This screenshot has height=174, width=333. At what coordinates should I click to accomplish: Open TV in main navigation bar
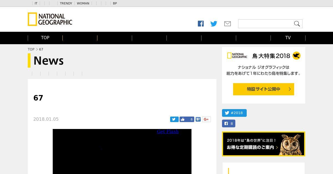click(x=288, y=38)
